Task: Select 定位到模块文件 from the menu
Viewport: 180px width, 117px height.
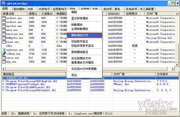Action: click(84, 58)
